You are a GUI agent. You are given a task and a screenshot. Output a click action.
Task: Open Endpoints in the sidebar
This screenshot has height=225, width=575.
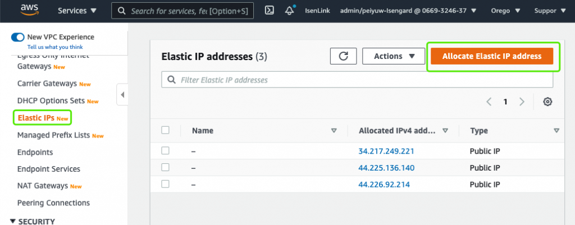pos(35,152)
